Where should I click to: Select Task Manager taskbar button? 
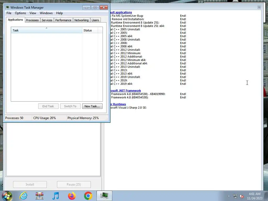pos(104,196)
